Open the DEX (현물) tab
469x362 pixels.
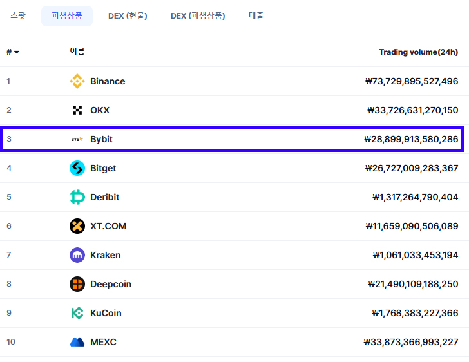click(x=128, y=16)
